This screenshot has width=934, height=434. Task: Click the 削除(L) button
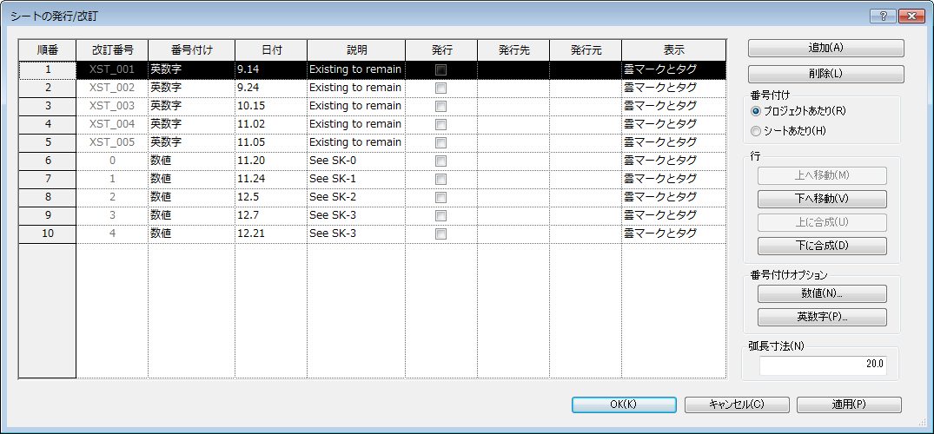(x=825, y=74)
